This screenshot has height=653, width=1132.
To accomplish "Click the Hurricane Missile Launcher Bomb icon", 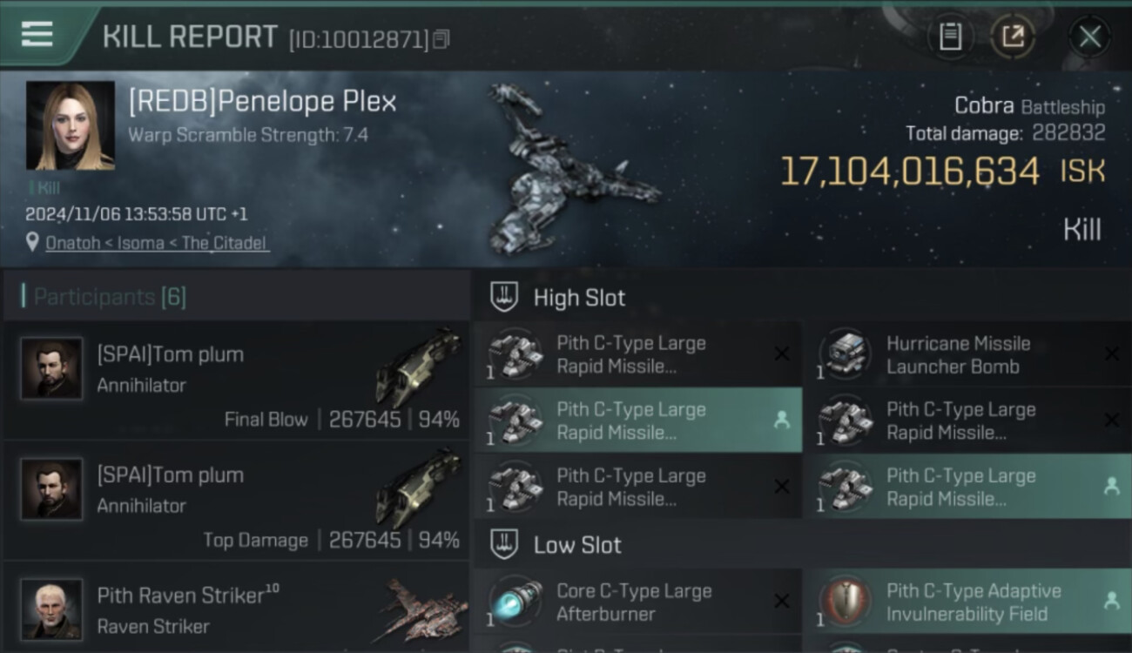I will pos(846,354).
